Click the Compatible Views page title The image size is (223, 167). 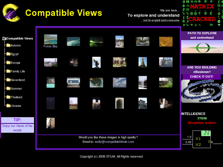(64, 13)
